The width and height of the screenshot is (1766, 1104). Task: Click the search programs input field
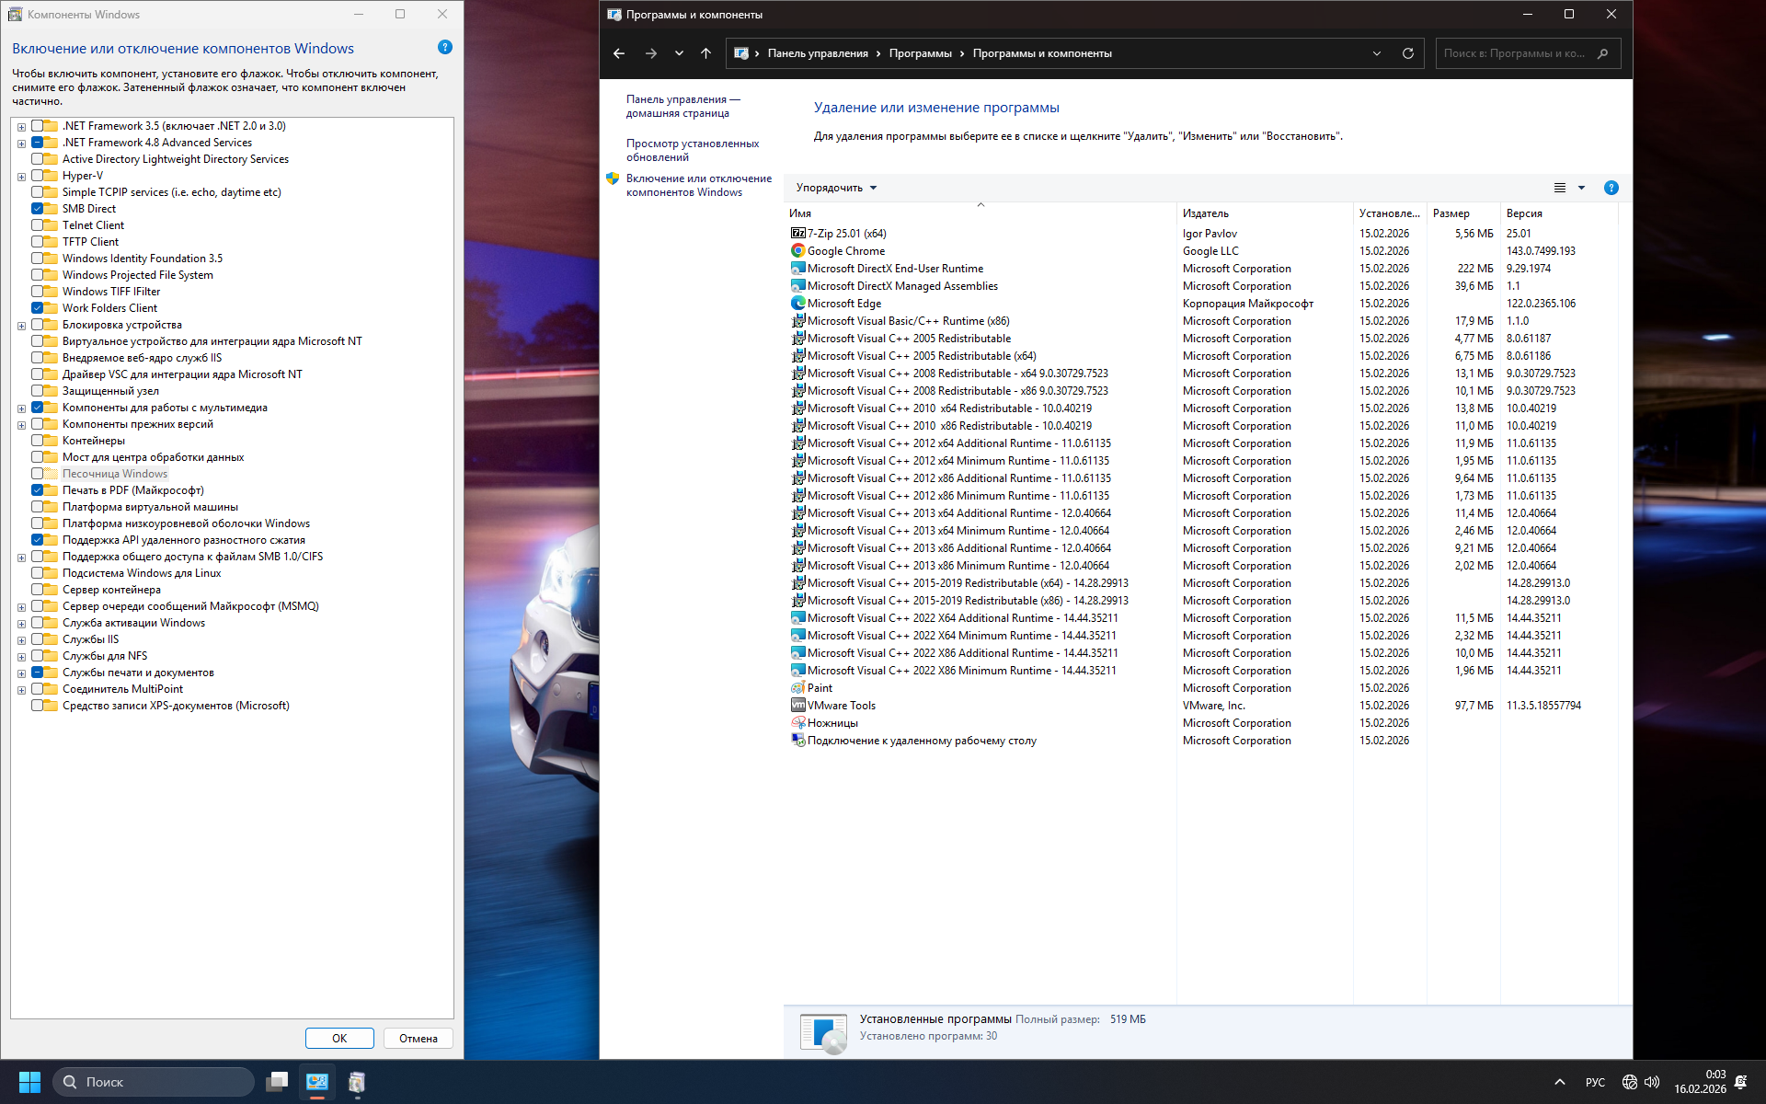[x=1513, y=53]
